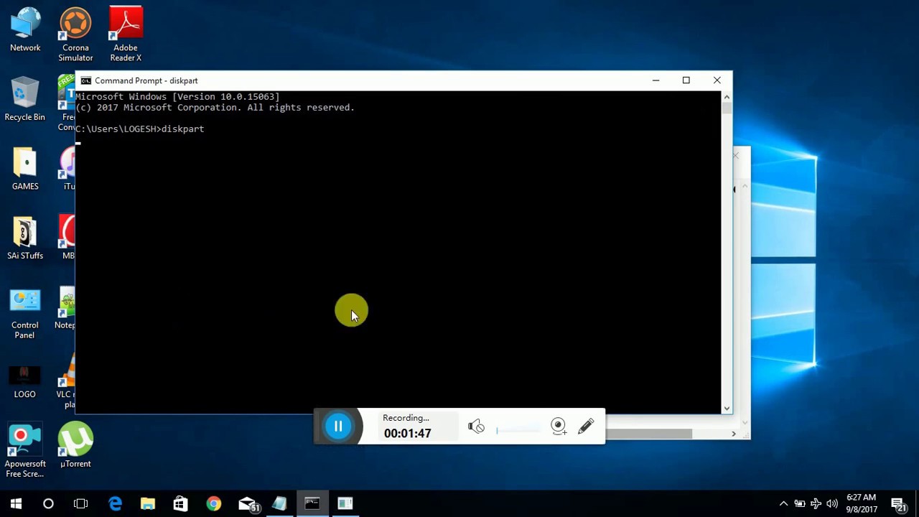Show hidden system tray icons
919x517 pixels.
coord(783,503)
